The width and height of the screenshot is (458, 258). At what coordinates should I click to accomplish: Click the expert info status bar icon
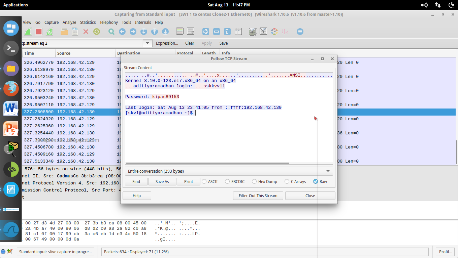[3, 251]
